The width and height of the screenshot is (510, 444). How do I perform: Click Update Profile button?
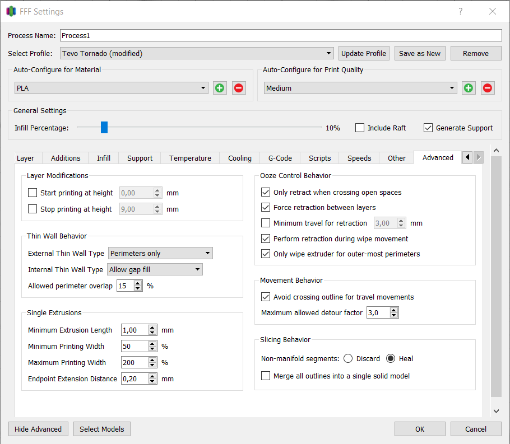click(364, 53)
